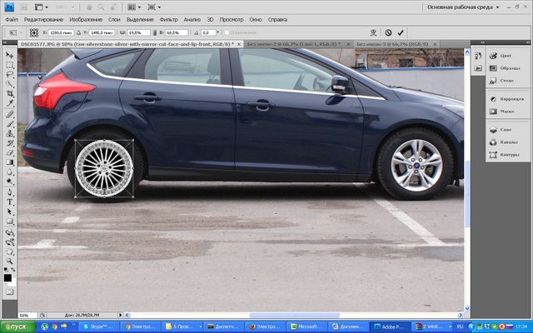Open the Цвет (Color) panel
The image size is (533, 333).
point(506,56)
